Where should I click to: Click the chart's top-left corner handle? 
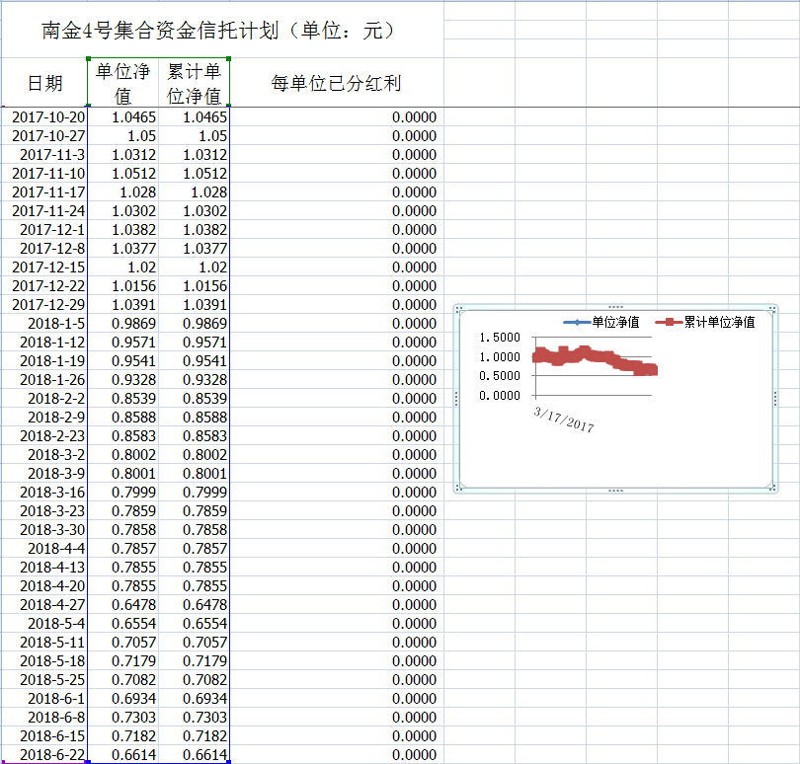[458, 309]
